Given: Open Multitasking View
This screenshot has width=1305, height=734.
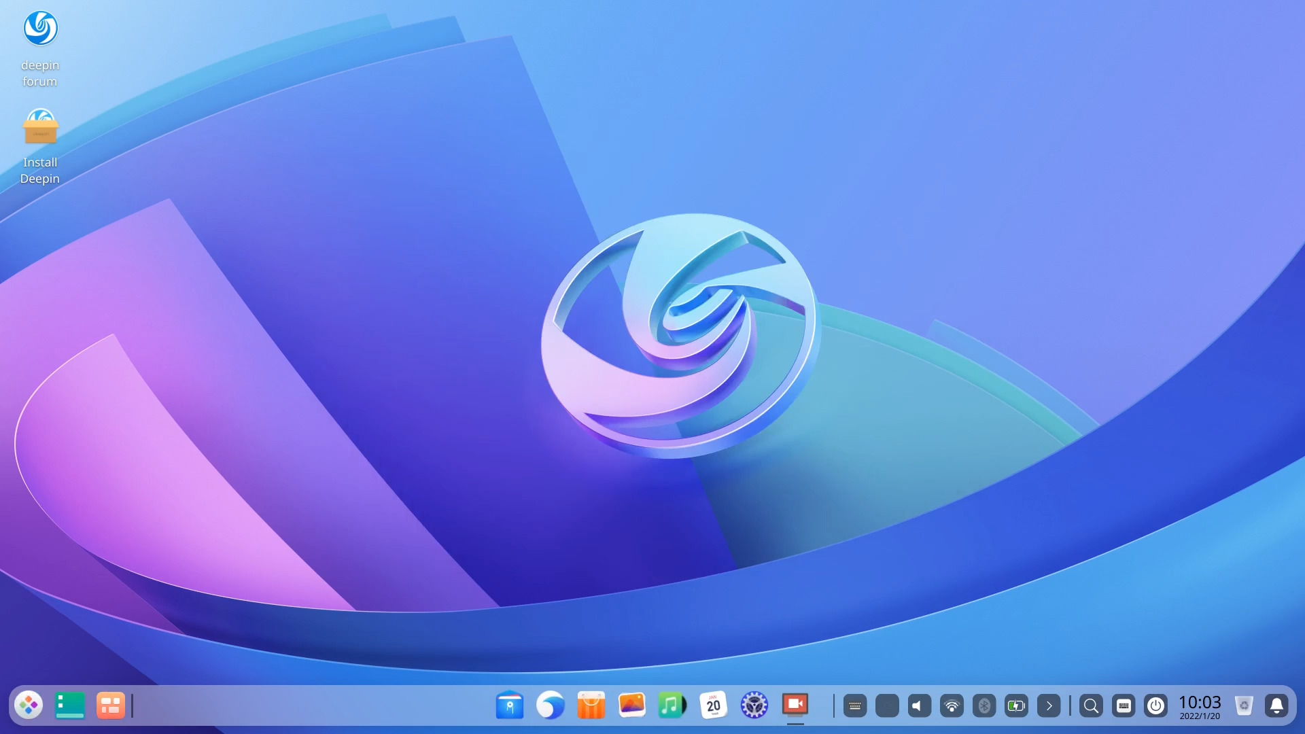Looking at the screenshot, I should click(111, 706).
